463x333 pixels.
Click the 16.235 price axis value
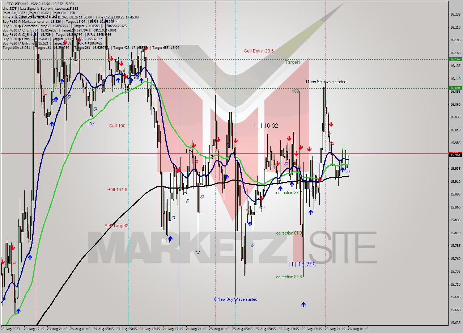(455, 14)
